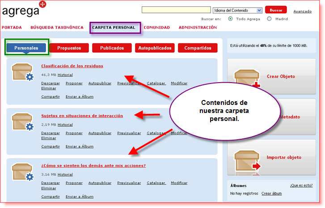The image size is (325, 208).
Task: Open the box icon for ¿Cómo se sienten los demás?
Action: coord(22,172)
